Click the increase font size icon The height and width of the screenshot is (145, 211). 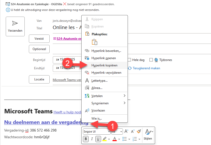[126, 131]
